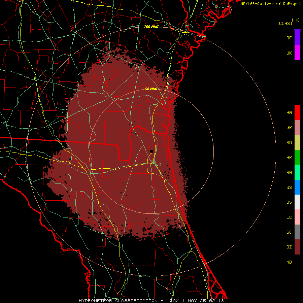This screenshot has height=303, width=303.
Task: Click the UK legend label
Action: point(289,53)
